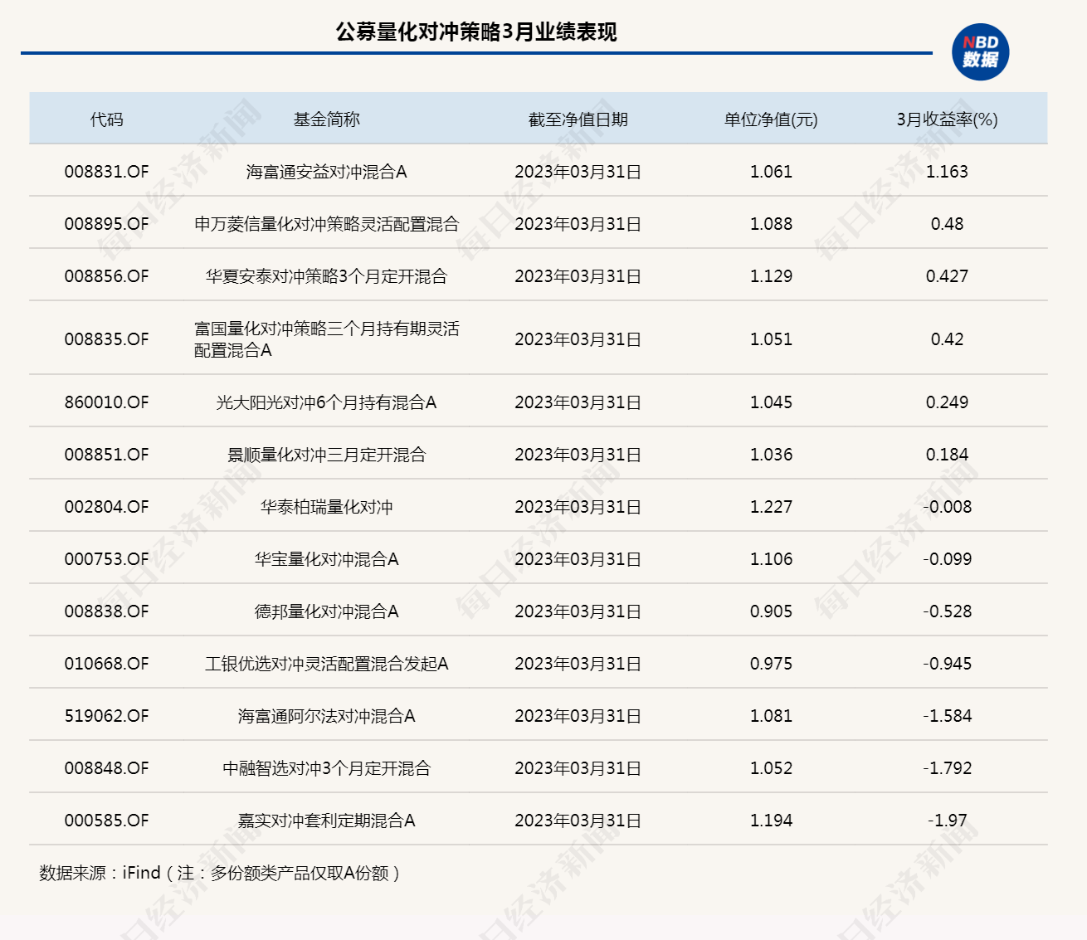Select fund code 000585.OF
This screenshot has width=1087, height=940.
(107, 821)
